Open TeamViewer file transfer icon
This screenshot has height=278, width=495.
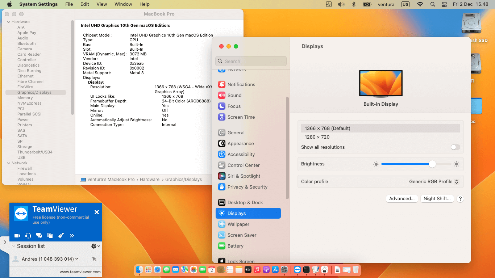pyautogui.click(x=50, y=235)
